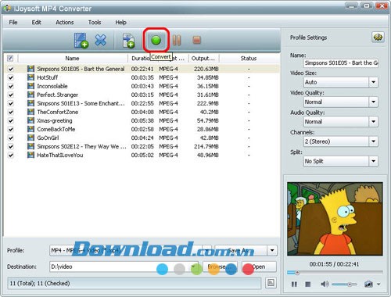
Task: Uncheck the Perfect.Stranger checkbox
Action: click(11, 95)
